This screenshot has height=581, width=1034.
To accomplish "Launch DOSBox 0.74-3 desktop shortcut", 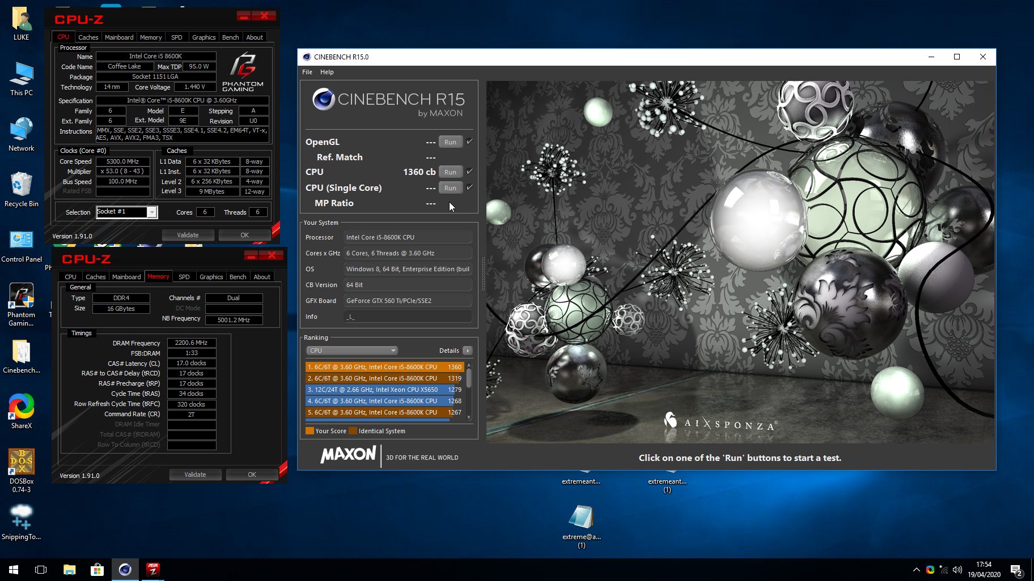I will coord(22,471).
